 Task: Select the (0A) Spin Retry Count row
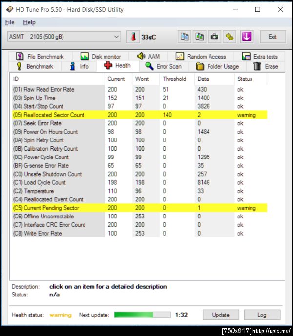[140, 140]
